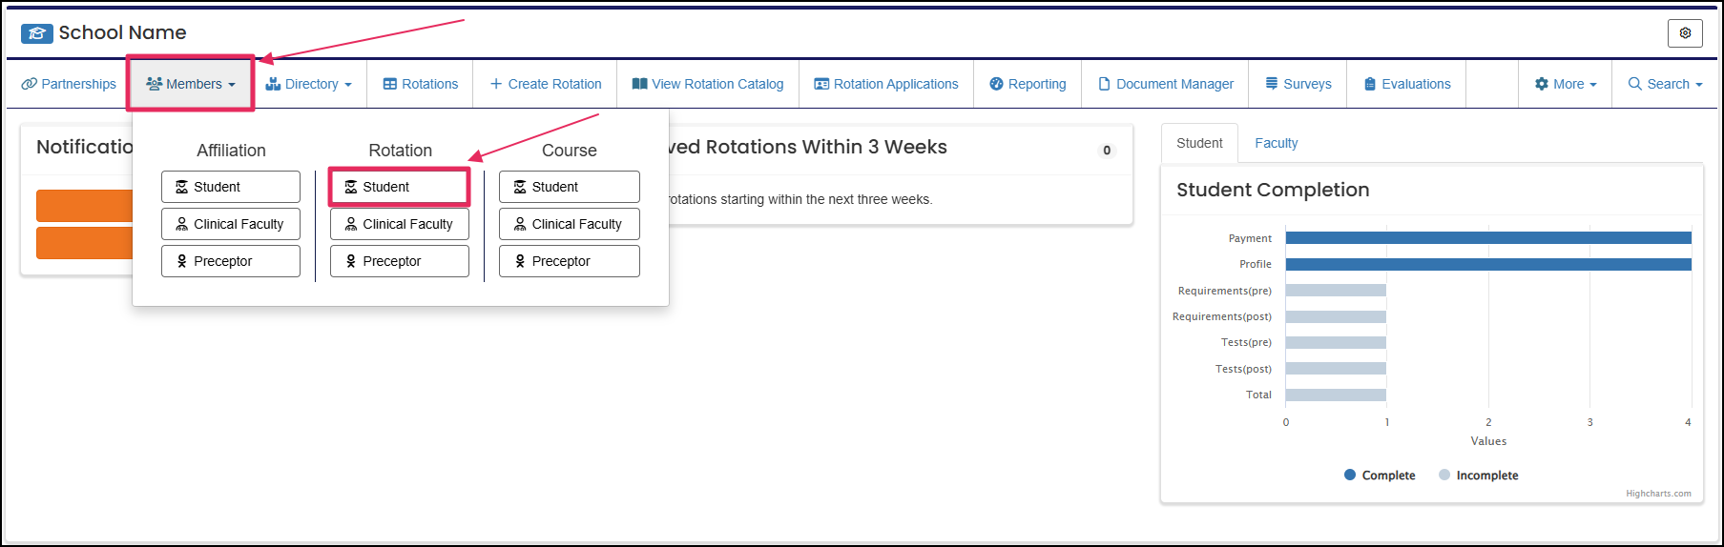The width and height of the screenshot is (1724, 547).
Task: Open the Evaluations menu item
Action: pyautogui.click(x=1407, y=84)
